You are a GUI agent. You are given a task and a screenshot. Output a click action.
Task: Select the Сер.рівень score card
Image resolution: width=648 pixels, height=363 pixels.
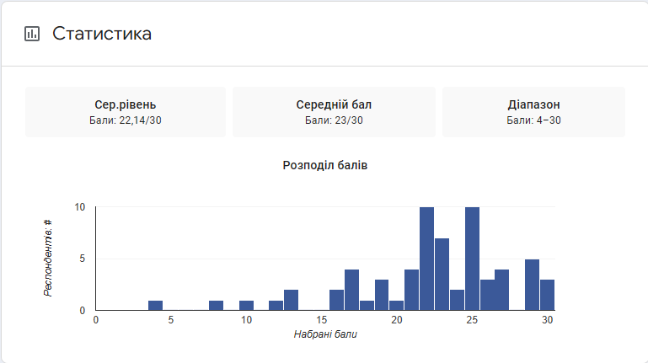tap(126, 112)
